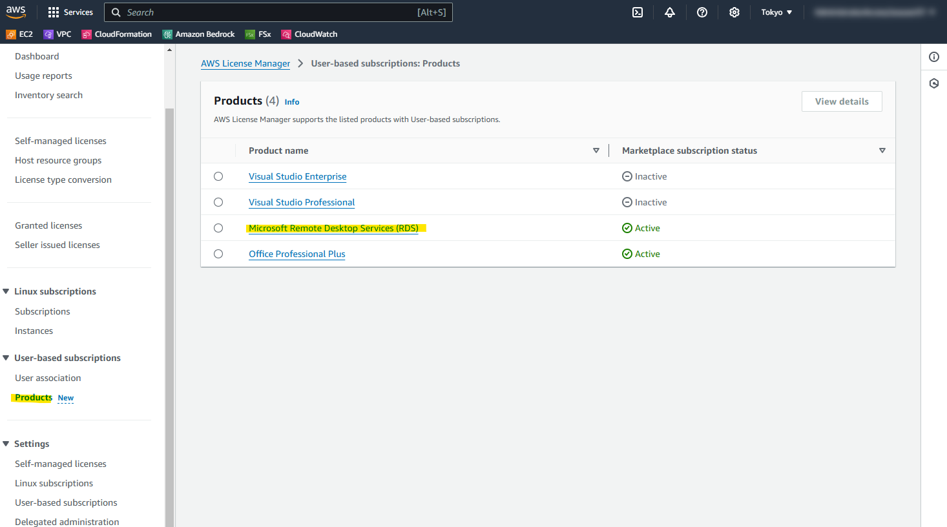
Task: Open Amazon Bedrock favorite shortcut
Action: pyautogui.click(x=199, y=34)
